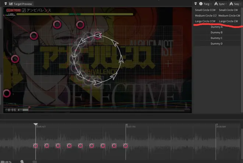Select the Target Preview tab

pos(21,4)
